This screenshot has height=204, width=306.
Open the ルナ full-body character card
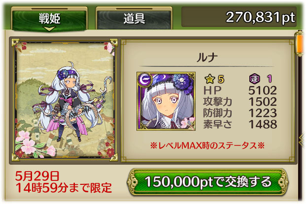point(65,100)
